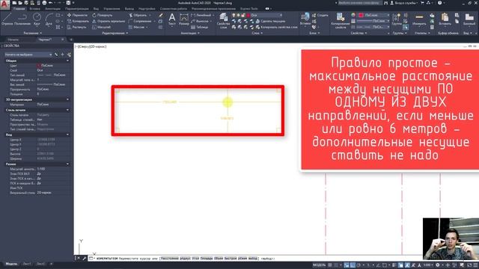Viewport: 479px width, 269px height.
Task: Click the Копировать (Copy) tool
Action: 78,21
